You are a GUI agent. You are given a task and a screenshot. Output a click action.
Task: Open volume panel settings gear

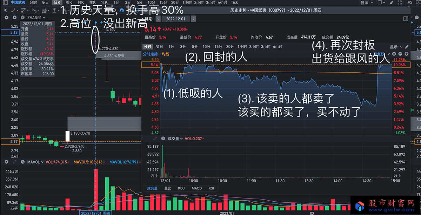pyautogui.click(x=6, y=162)
